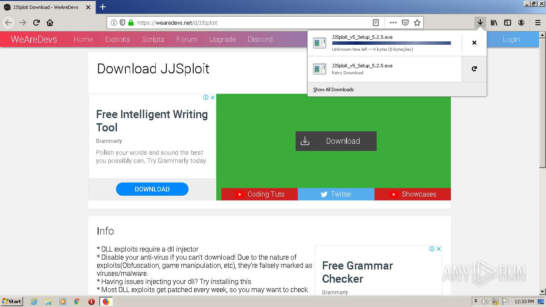Bookmark this page with the star icon
This screenshot has height=307, width=546.
(417, 23)
